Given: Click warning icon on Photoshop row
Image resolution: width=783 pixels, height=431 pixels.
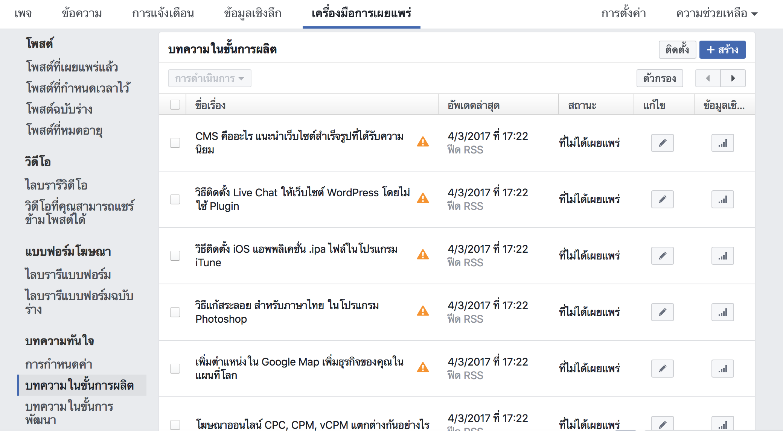Looking at the screenshot, I should coord(423,311).
